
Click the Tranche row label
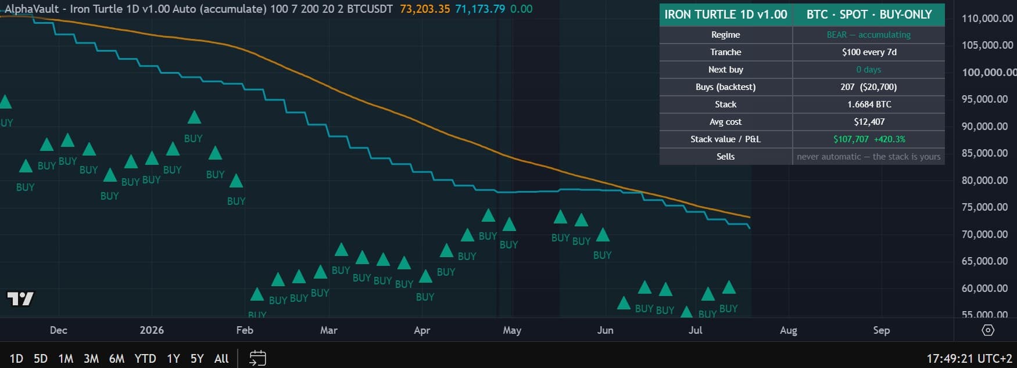[x=726, y=52]
